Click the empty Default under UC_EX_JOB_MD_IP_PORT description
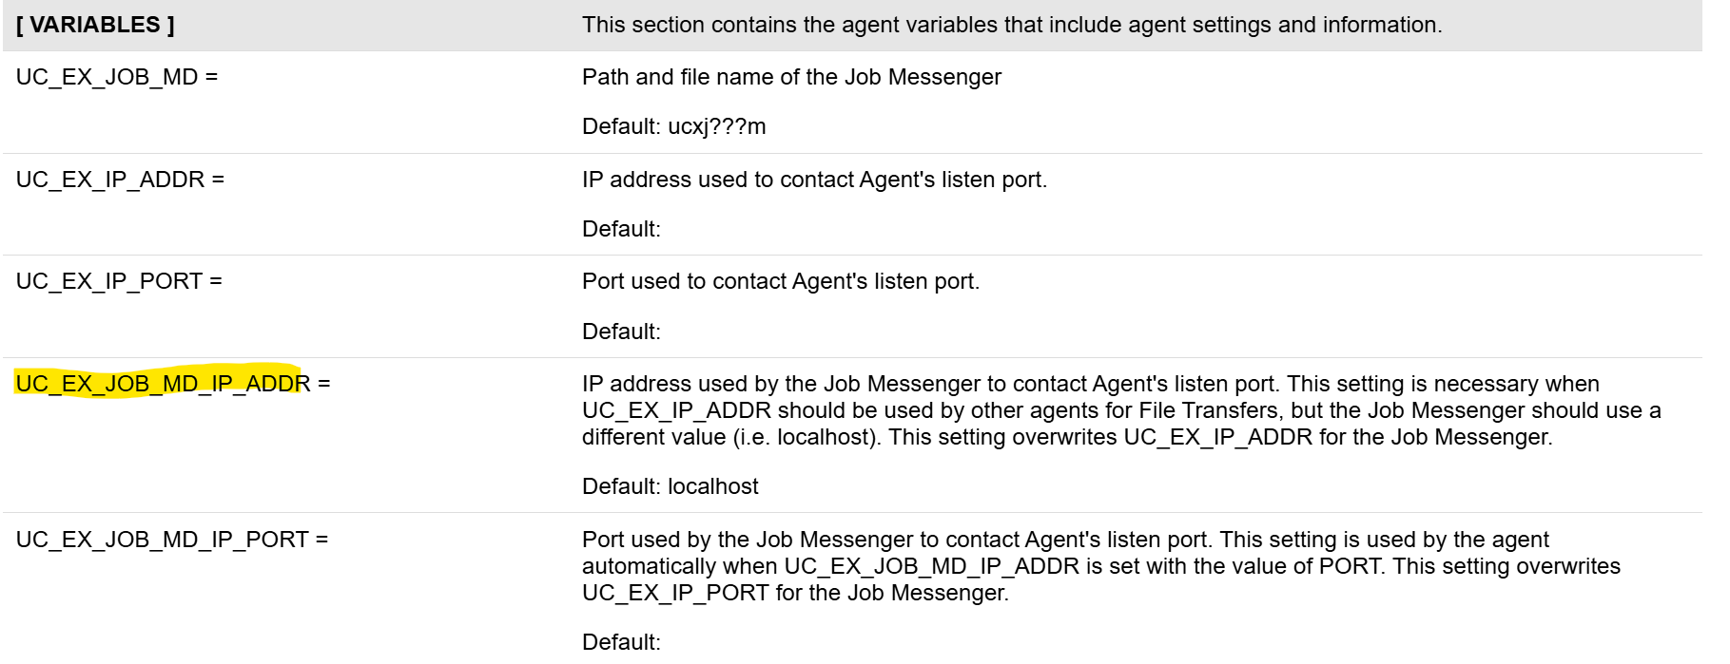Image resolution: width=1730 pixels, height=664 pixels. 621,642
